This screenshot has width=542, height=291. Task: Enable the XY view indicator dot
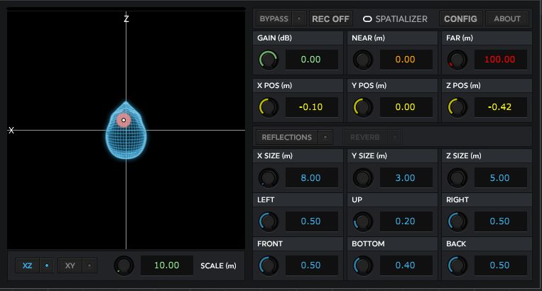[x=90, y=265]
